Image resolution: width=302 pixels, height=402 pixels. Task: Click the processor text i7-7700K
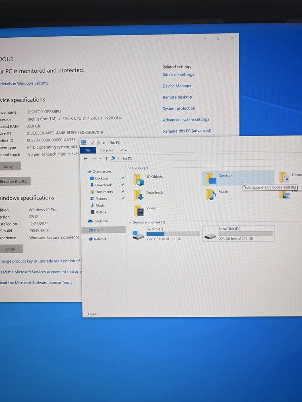click(x=74, y=119)
